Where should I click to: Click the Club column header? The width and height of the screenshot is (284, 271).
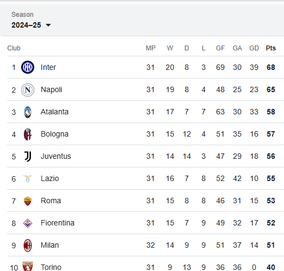click(x=14, y=48)
